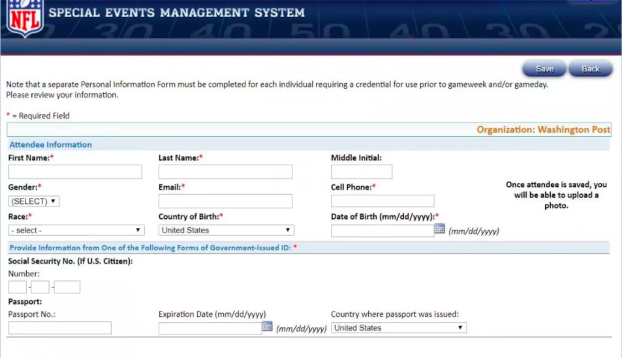Focus the Last Name text box
Viewport: 624px width, 358px height.
[225, 172]
